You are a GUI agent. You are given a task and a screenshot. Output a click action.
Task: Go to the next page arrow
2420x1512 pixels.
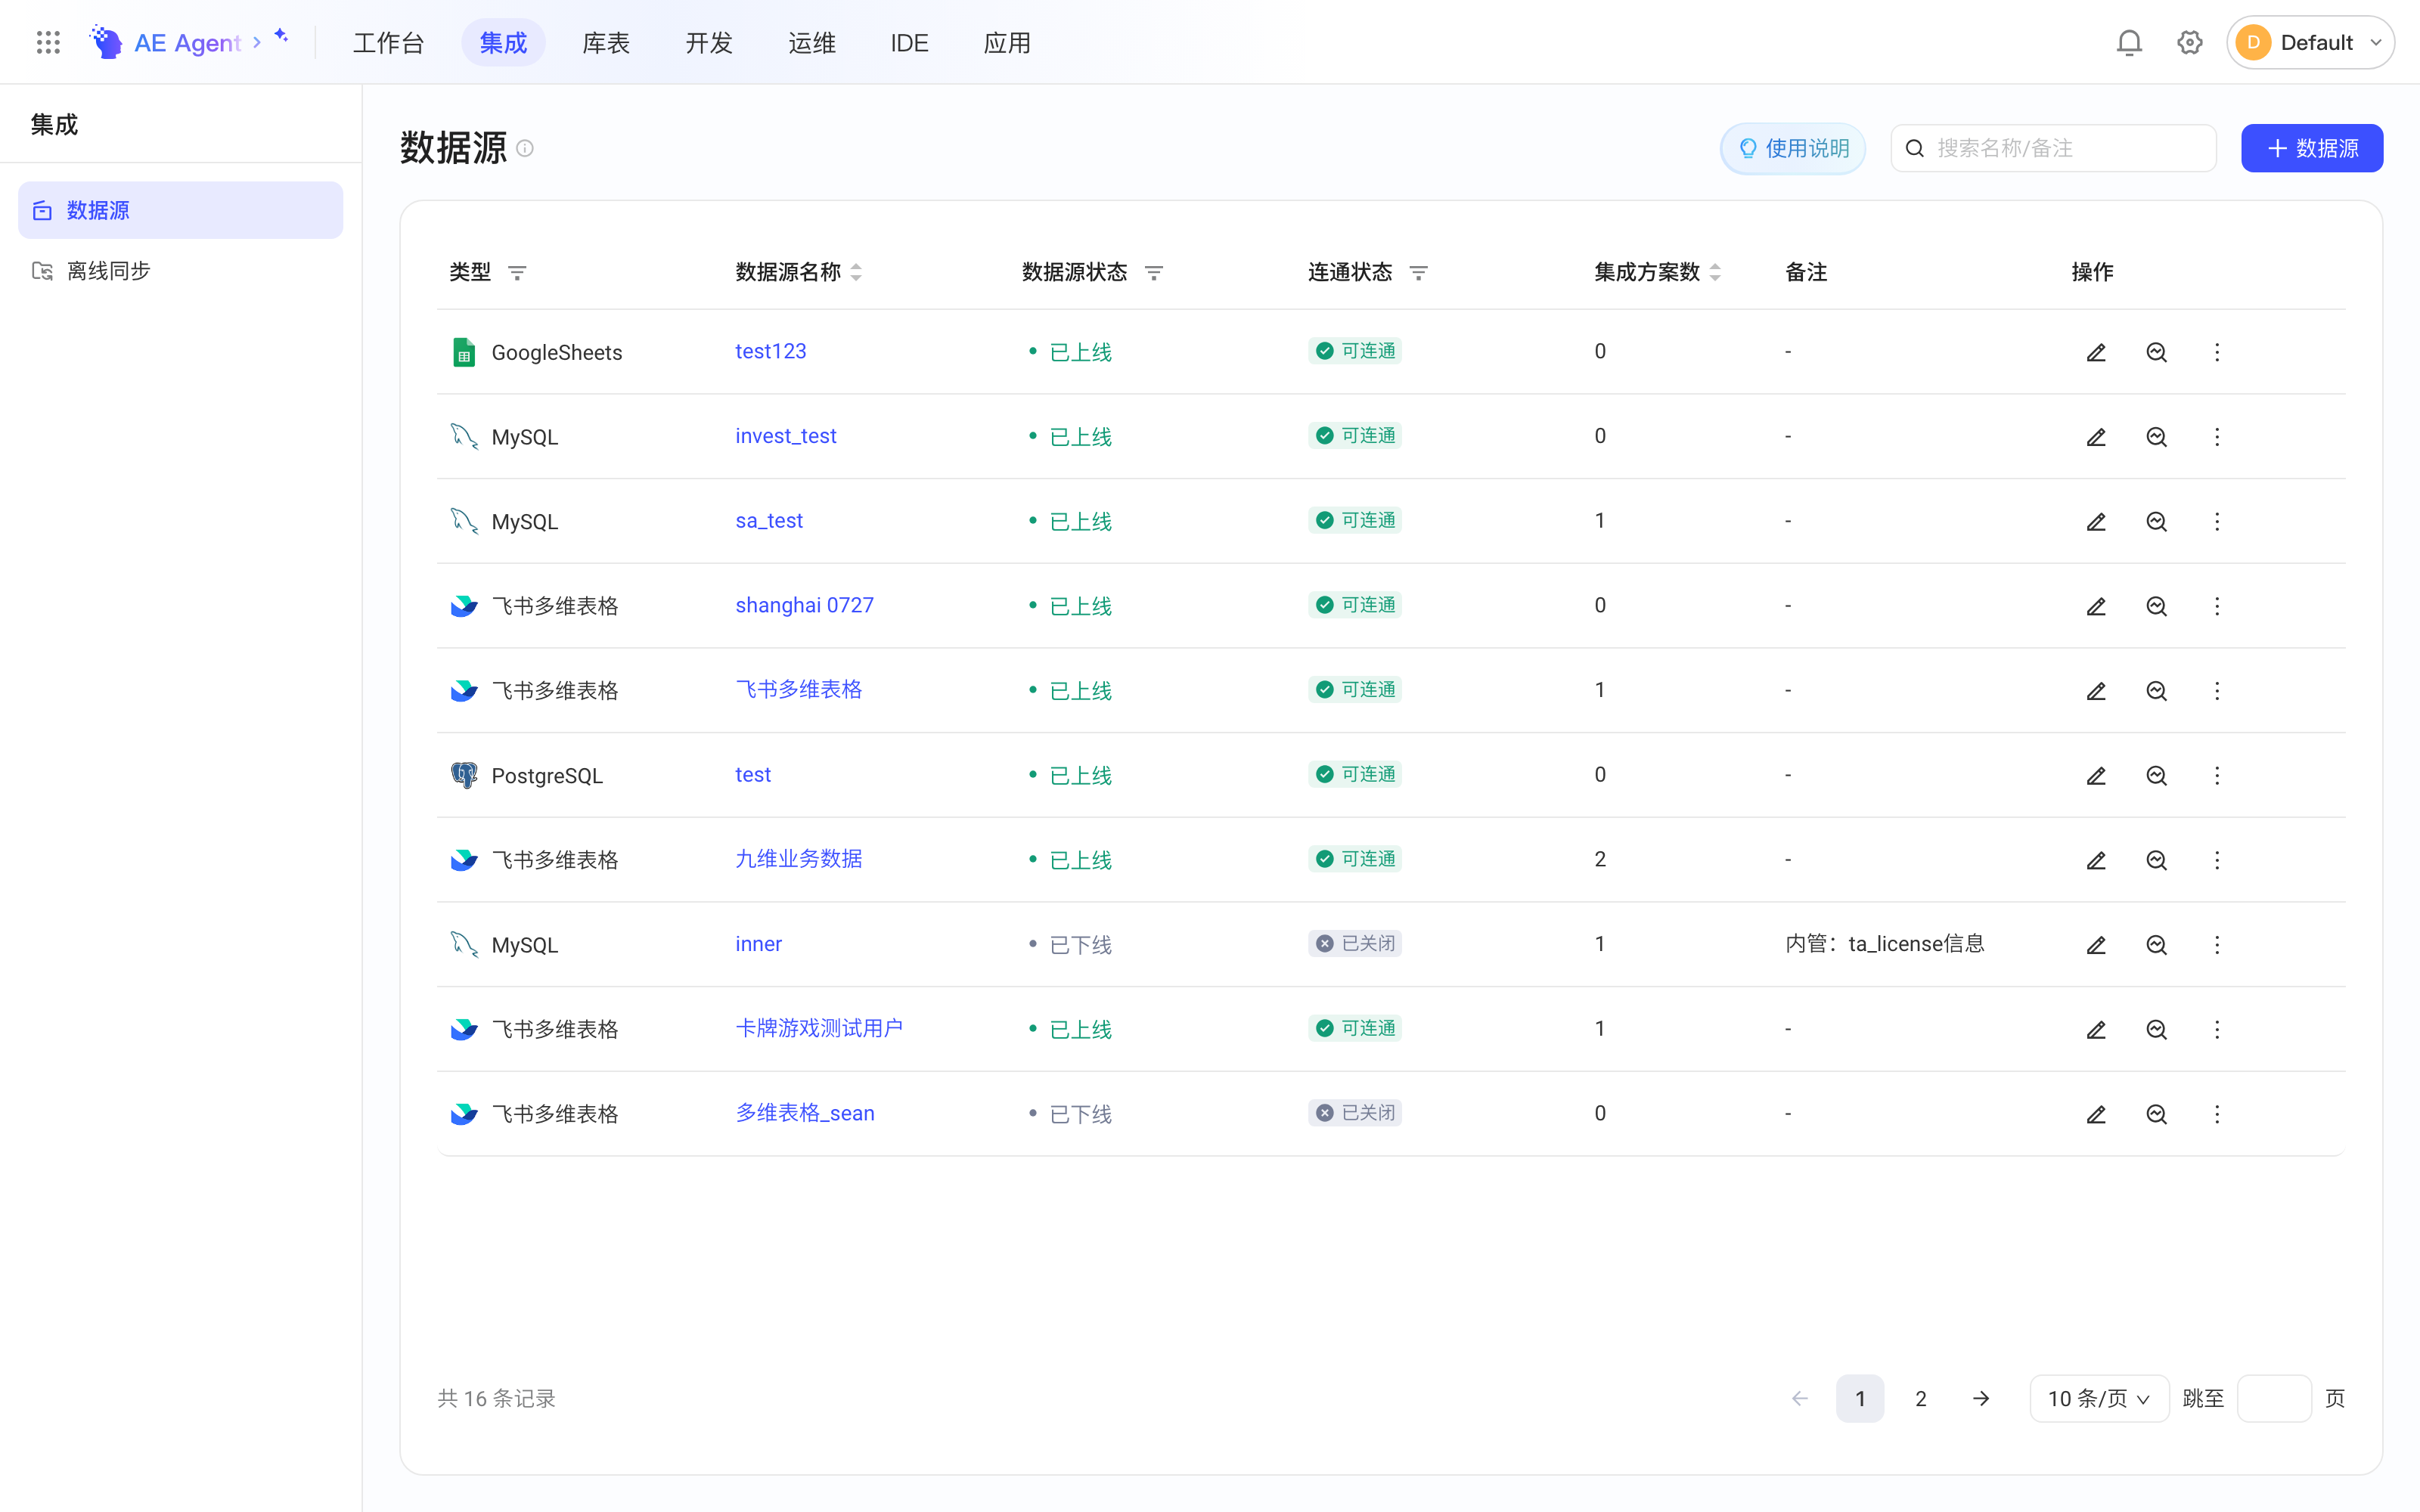(1981, 1398)
